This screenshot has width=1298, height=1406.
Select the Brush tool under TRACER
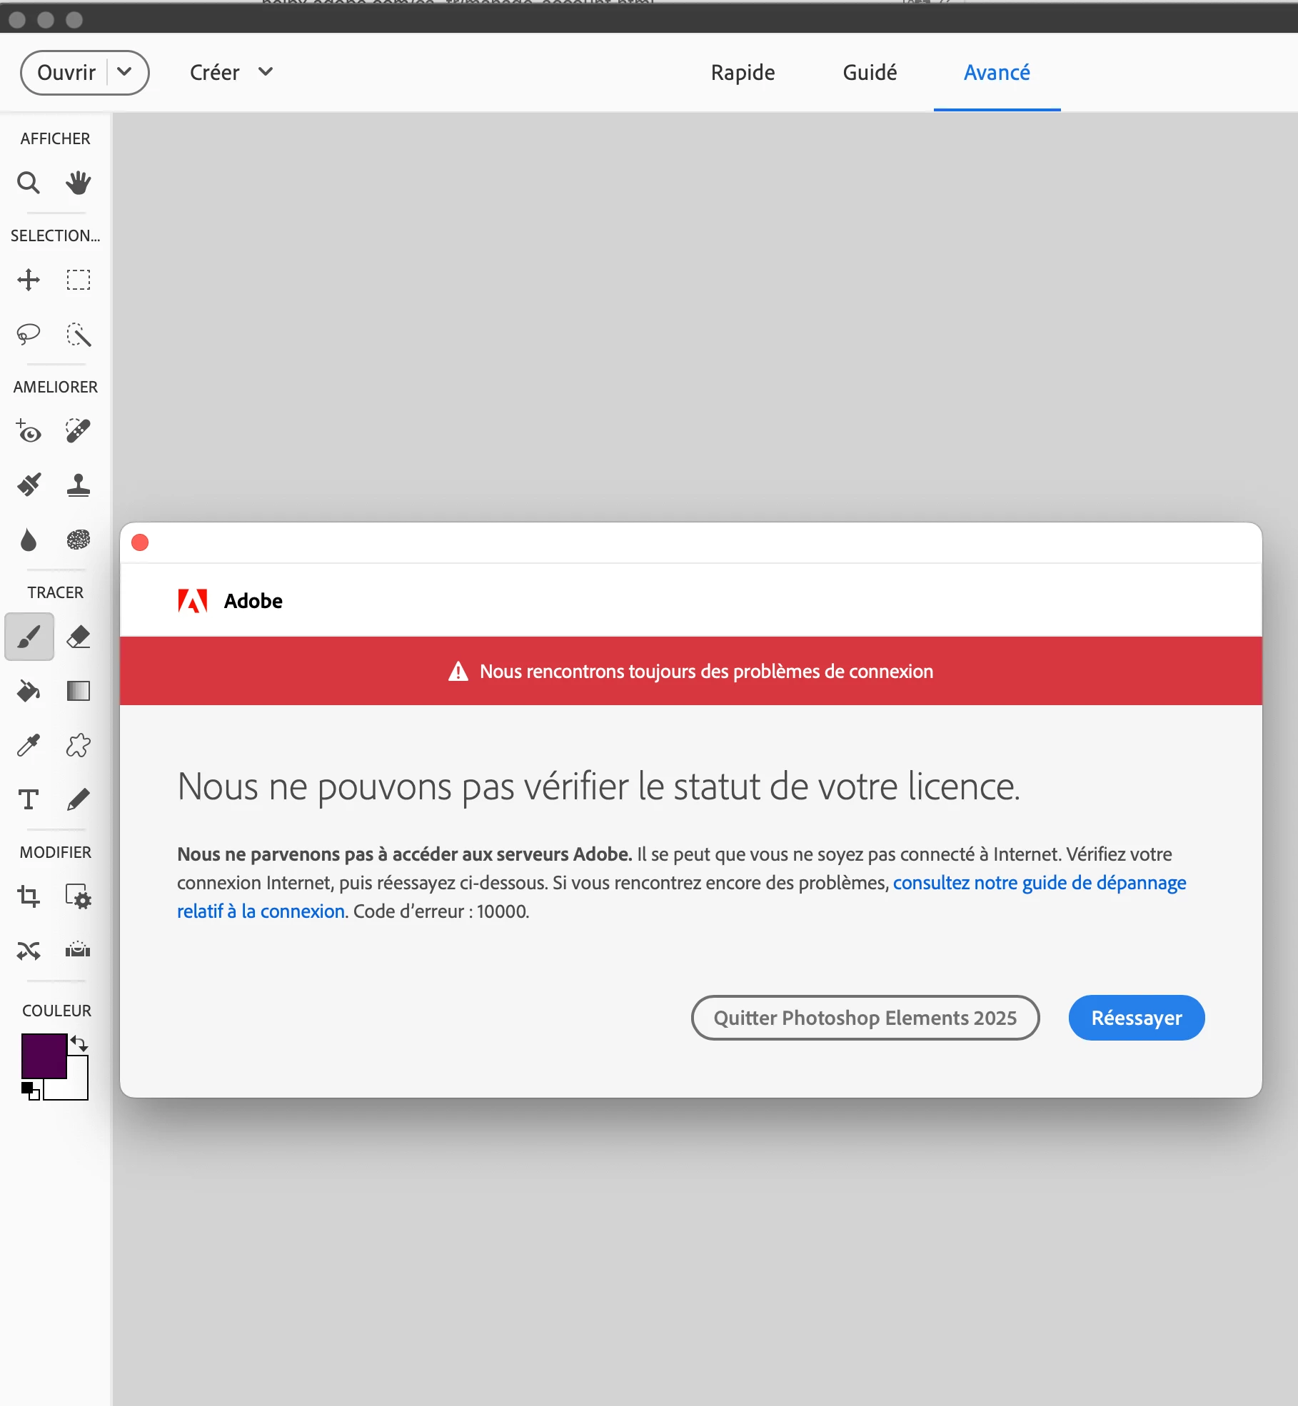click(x=29, y=637)
